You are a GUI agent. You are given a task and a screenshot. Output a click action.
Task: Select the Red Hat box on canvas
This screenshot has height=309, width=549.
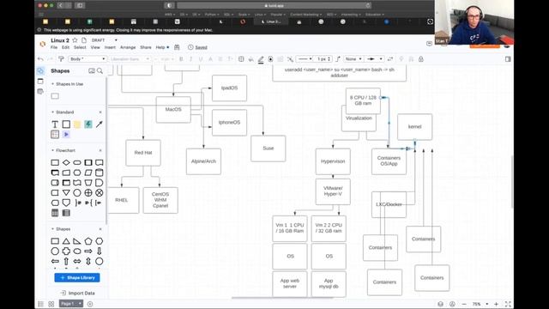[143, 153]
